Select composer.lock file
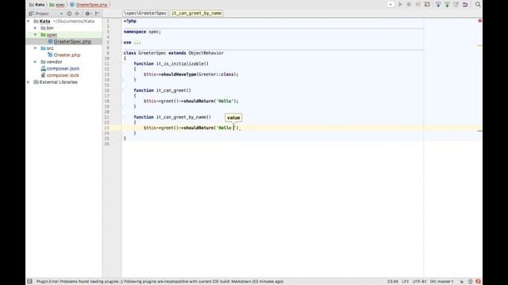 point(63,75)
